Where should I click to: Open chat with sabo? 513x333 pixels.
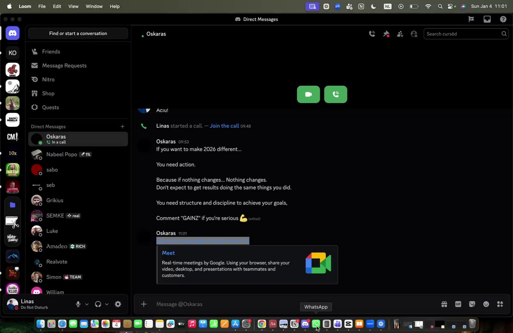78,170
